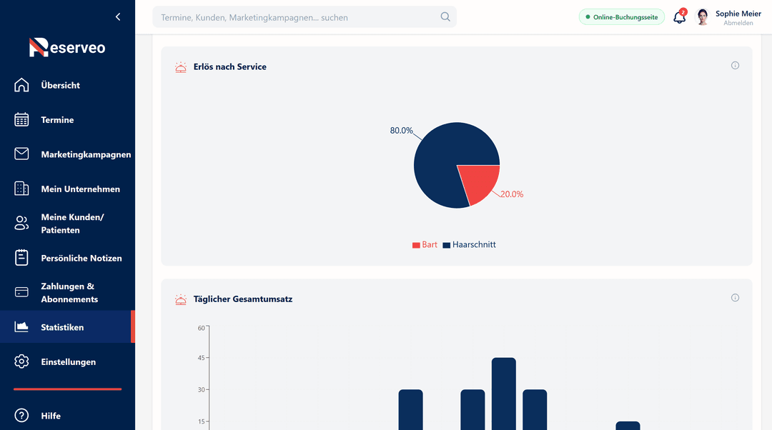
Task: Click the Erlös nach Service heading
Action: tap(230, 67)
